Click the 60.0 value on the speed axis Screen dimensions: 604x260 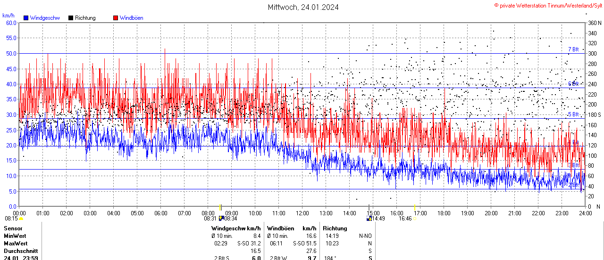(x=11, y=23)
